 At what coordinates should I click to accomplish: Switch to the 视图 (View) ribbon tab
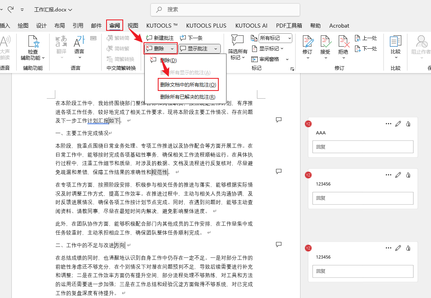pyautogui.click(x=133, y=25)
